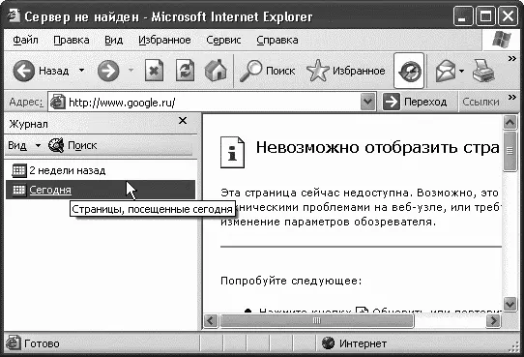524x357 pixels.
Task: Close the Журнал side panel
Action: pos(183,120)
